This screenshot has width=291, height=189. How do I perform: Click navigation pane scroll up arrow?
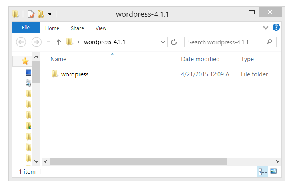tap(36, 57)
